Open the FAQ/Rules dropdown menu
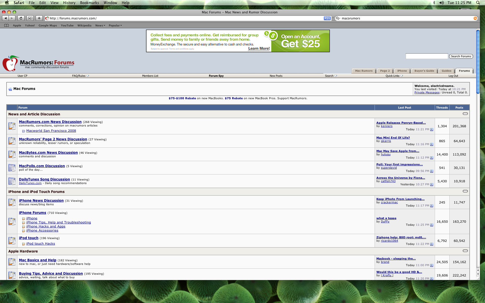The image size is (485, 303). [x=80, y=76]
